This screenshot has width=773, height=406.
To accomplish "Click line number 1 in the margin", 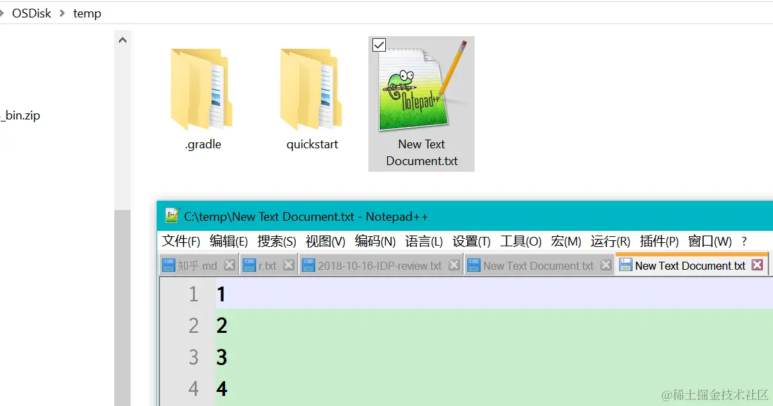I will tap(194, 295).
